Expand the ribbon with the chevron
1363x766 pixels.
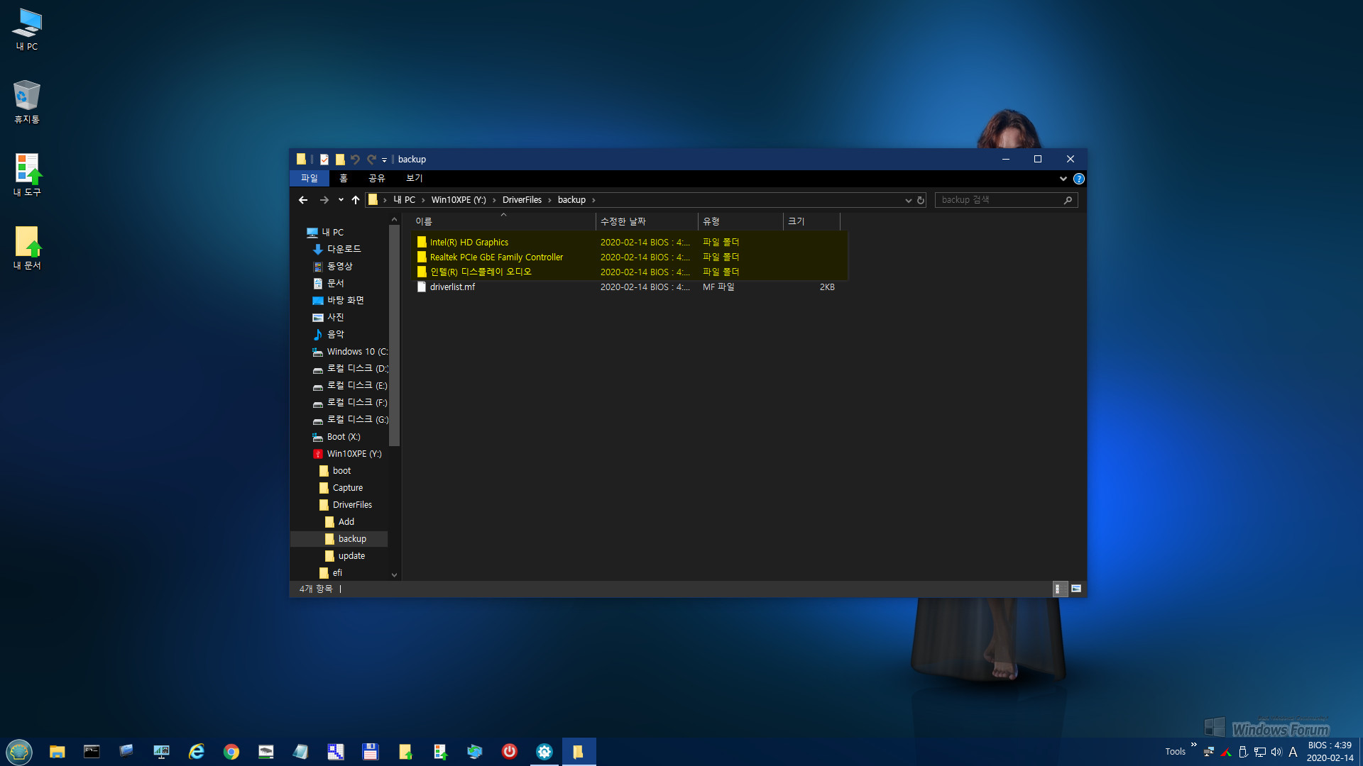pos(1063,179)
